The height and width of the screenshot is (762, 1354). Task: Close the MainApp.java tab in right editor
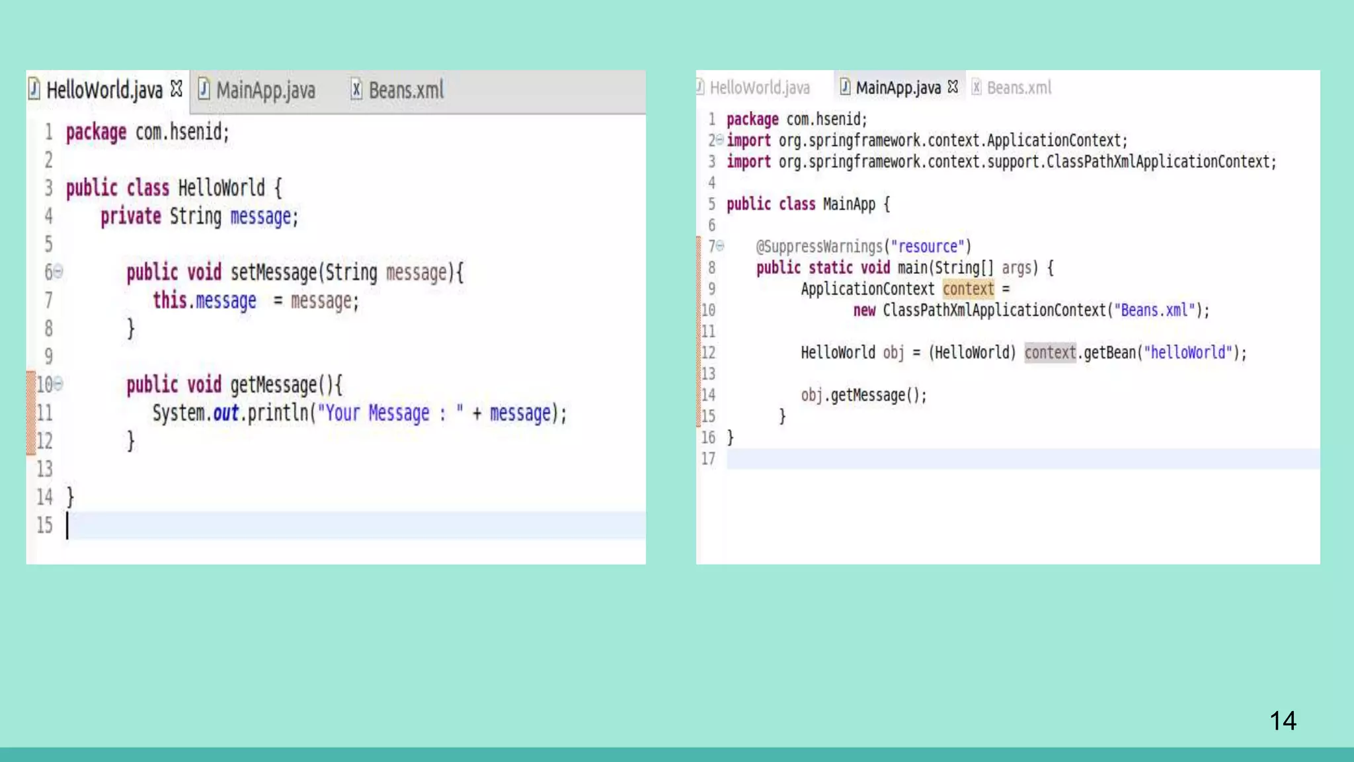(953, 87)
